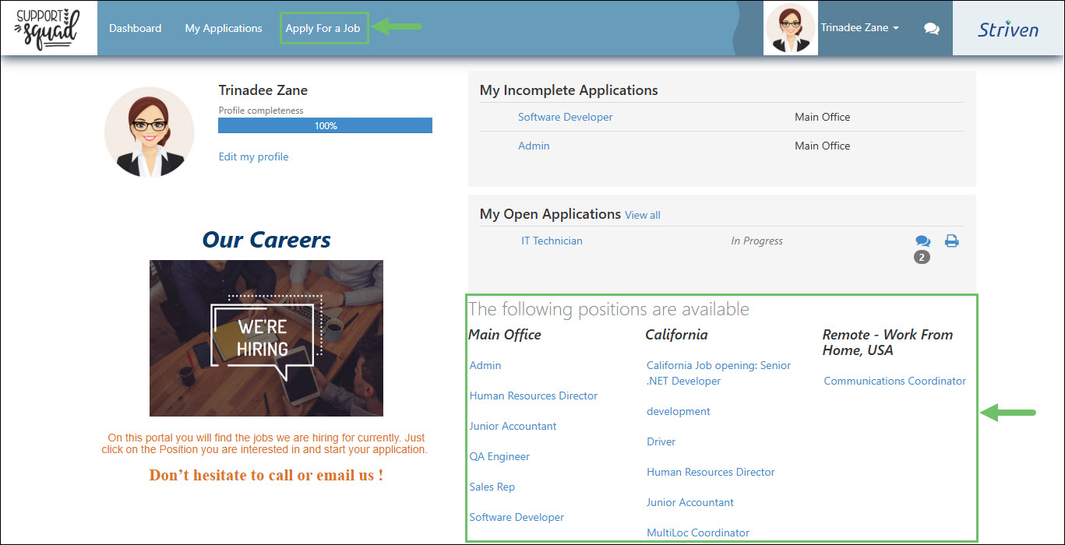Click the We're Hiring careers image
Viewport: 1065px width, 545px height.
coord(266,338)
